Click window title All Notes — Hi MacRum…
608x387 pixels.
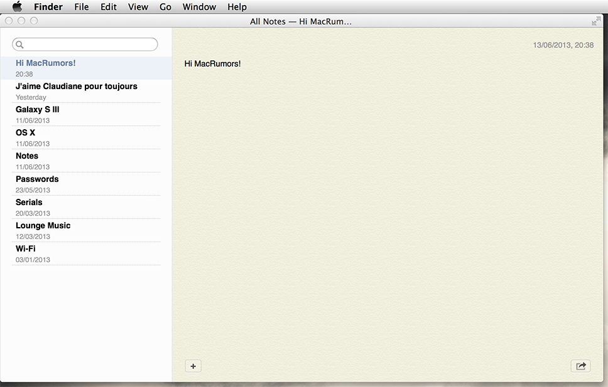click(300, 21)
